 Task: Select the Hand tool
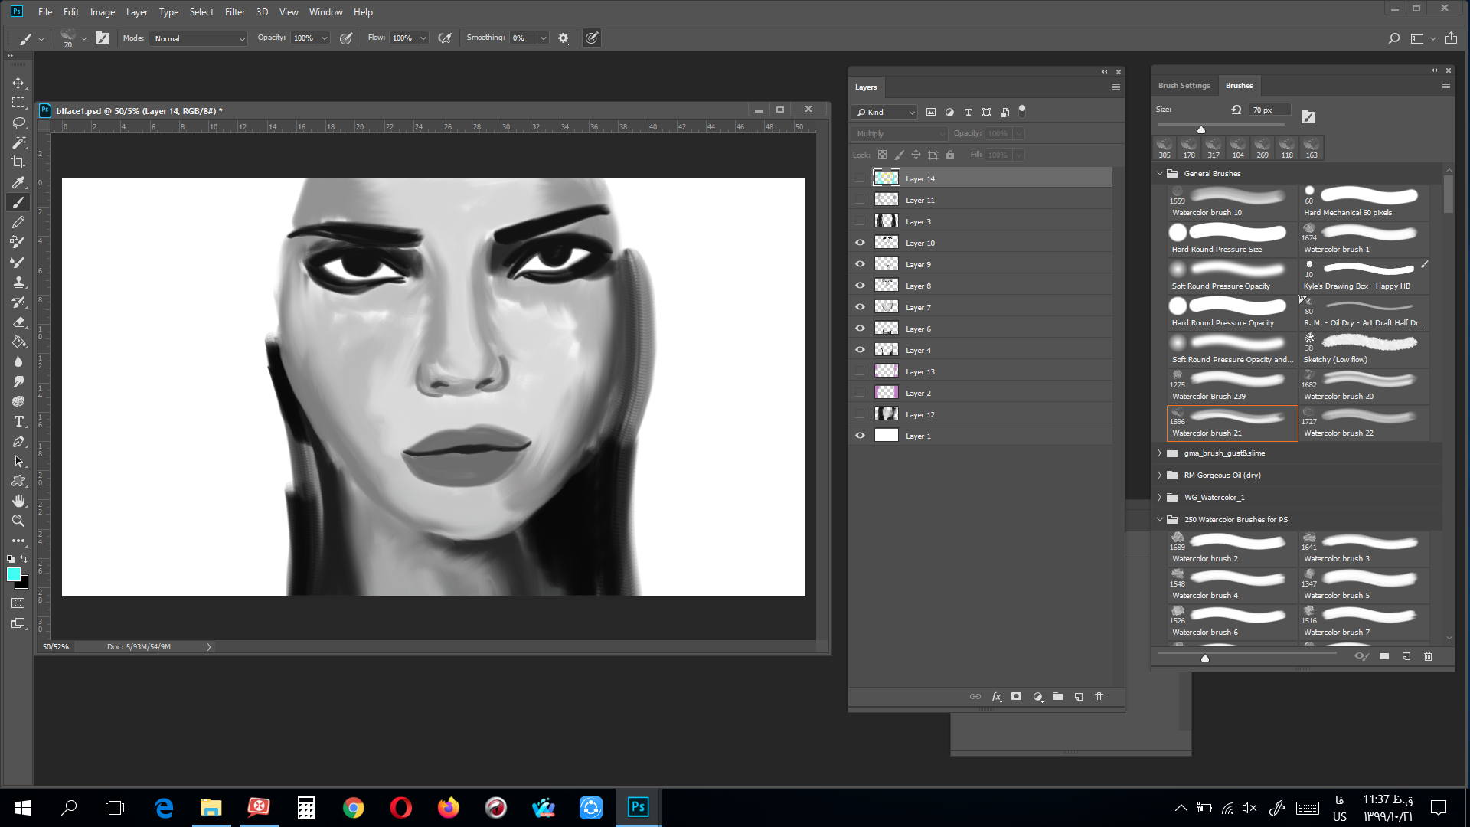click(18, 501)
